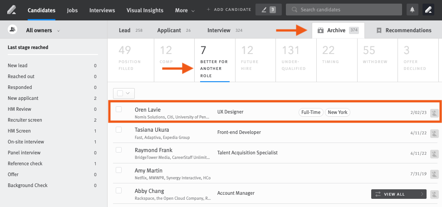Open the More menu in navigation
442x207 pixels.
185,10
